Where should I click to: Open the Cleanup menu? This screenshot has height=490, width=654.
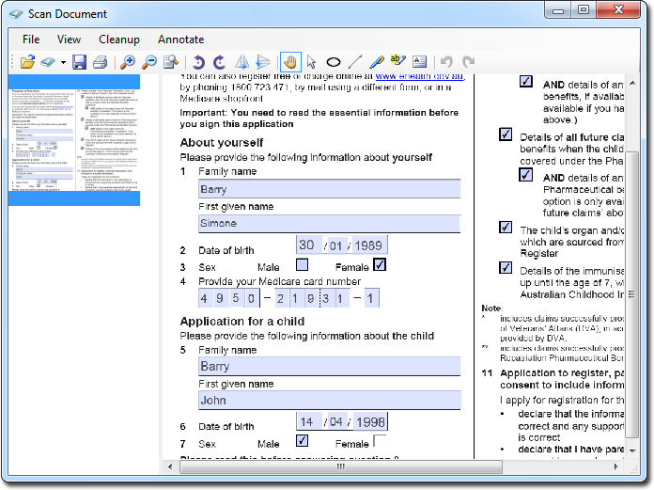click(119, 40)
